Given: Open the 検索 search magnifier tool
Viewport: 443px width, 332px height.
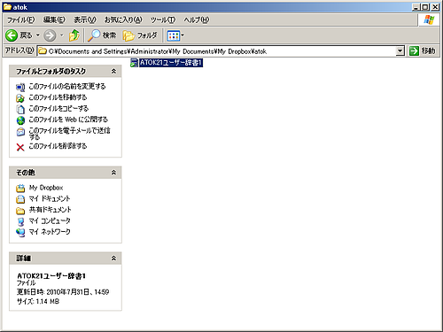Looking at the screenshot, I should coord(103,35).
